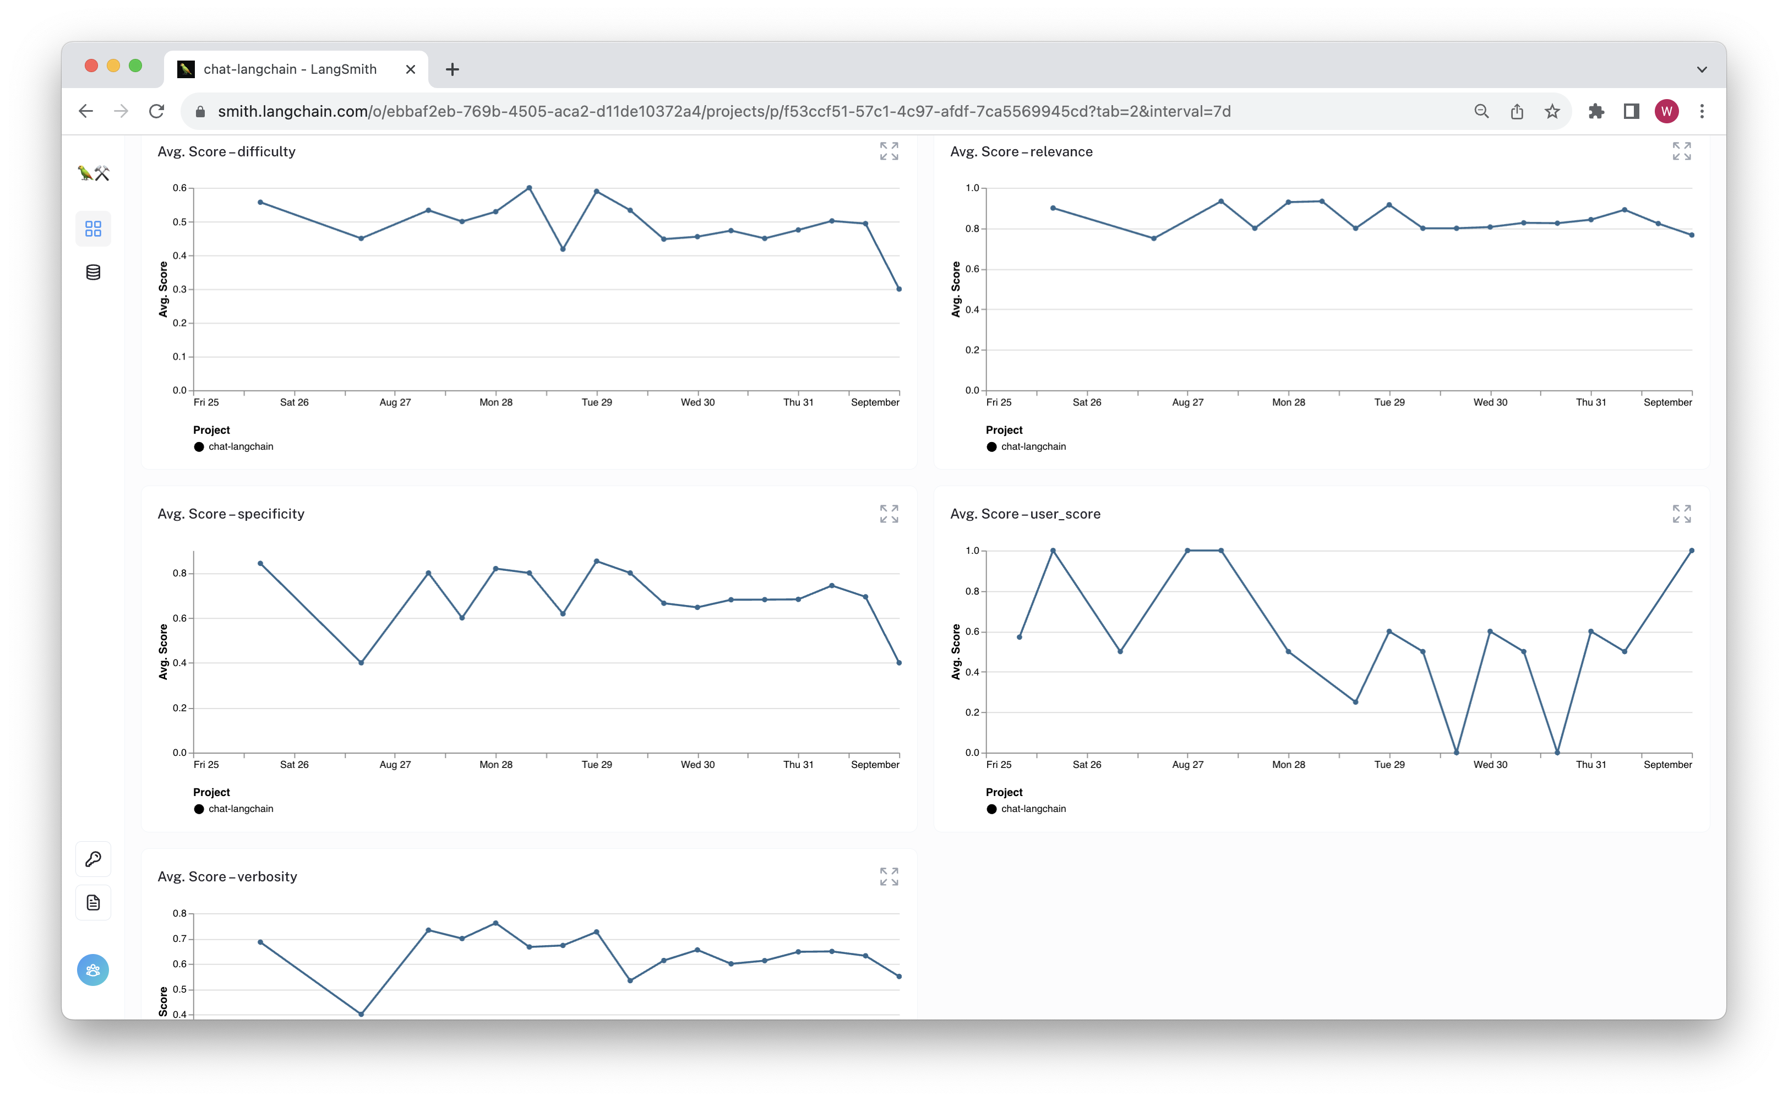Click chat-langchain legend in relevance chart
This screenshot has width=1788, height=1101.
[x=1027, y=446]
